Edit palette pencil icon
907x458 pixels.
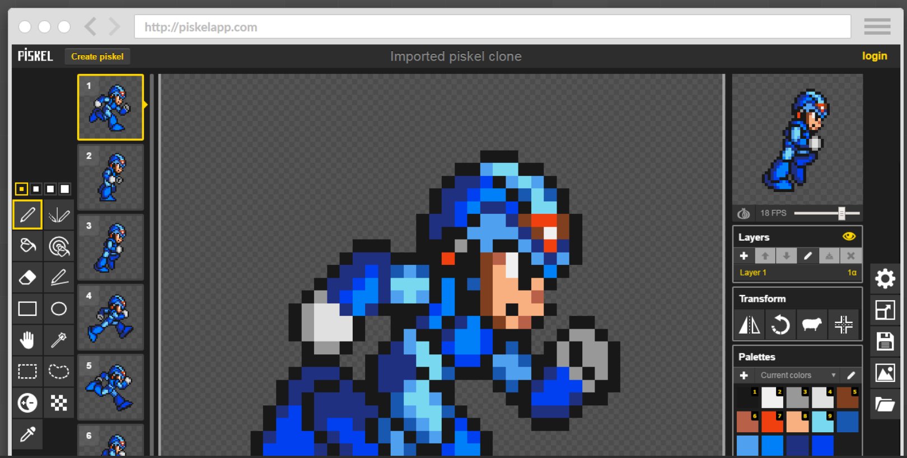[x=851, y=375]
